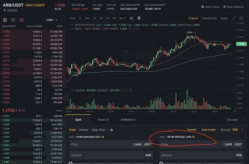Click Spot Guidance book icon

pos(224,7)
